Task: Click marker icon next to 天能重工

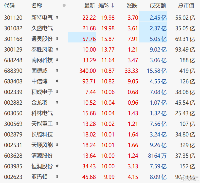Action: click(57, 124)
